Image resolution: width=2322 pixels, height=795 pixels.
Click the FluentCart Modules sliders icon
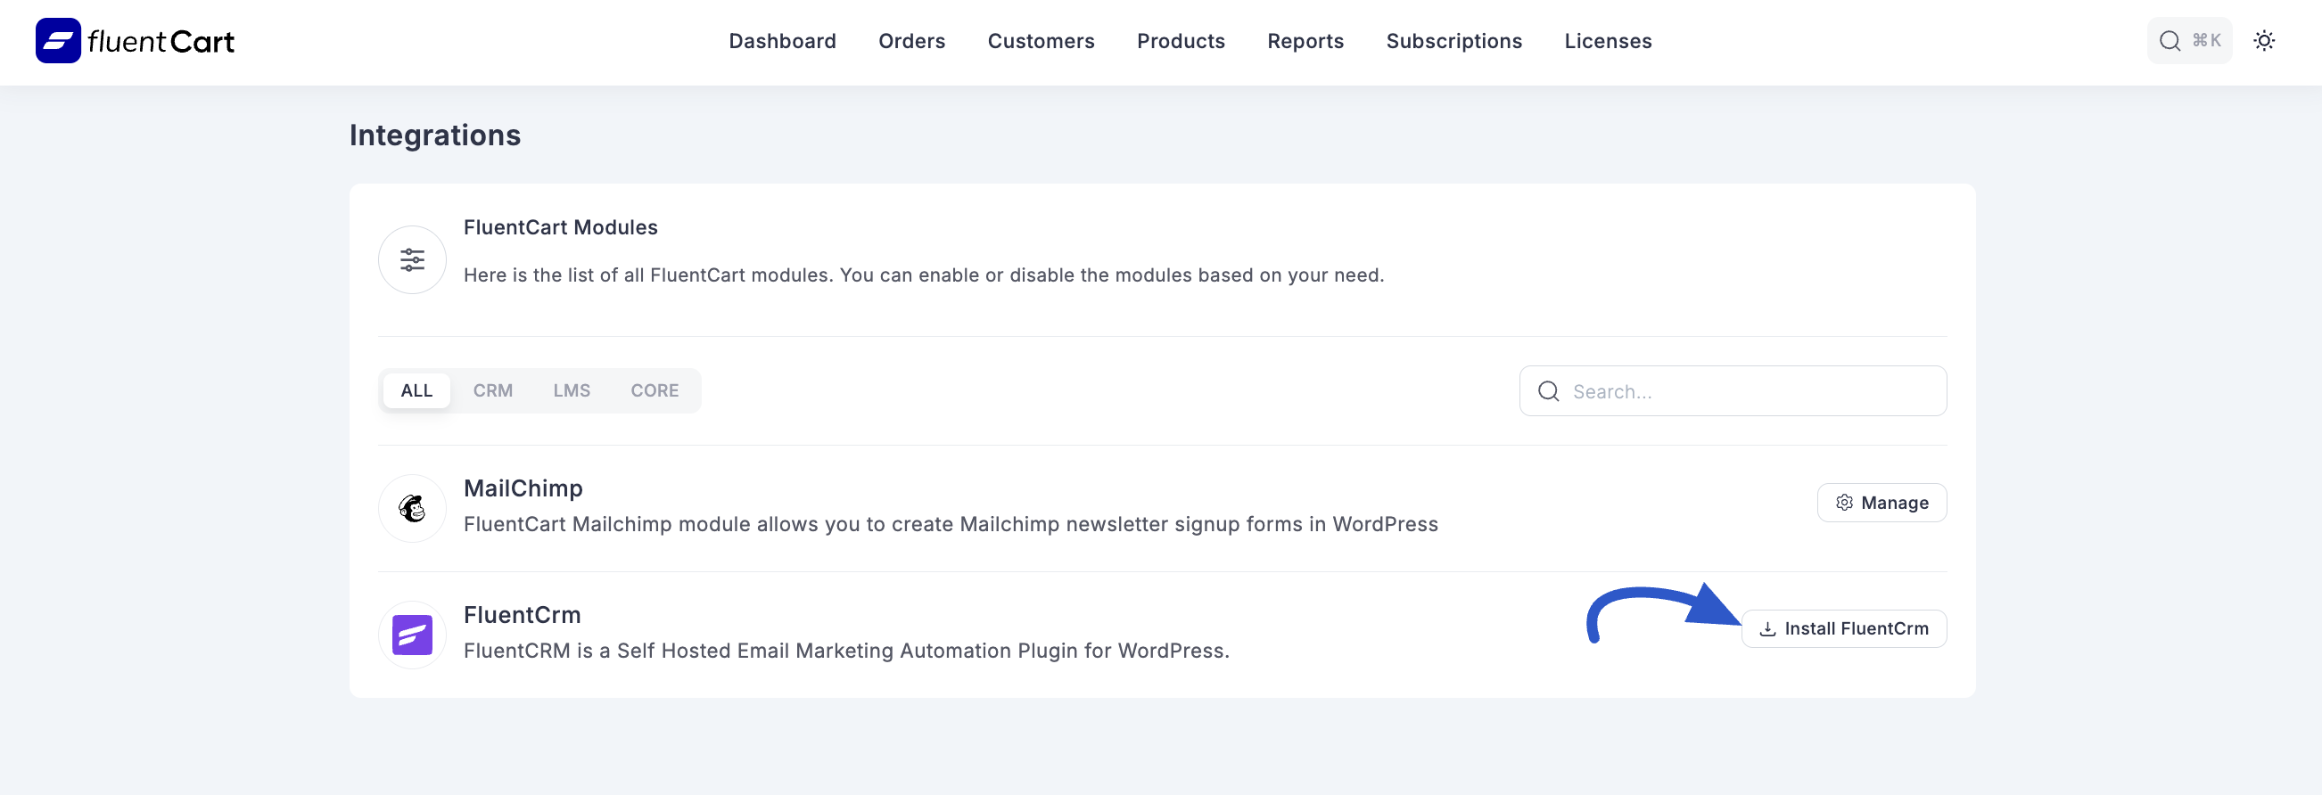point(412,260)
